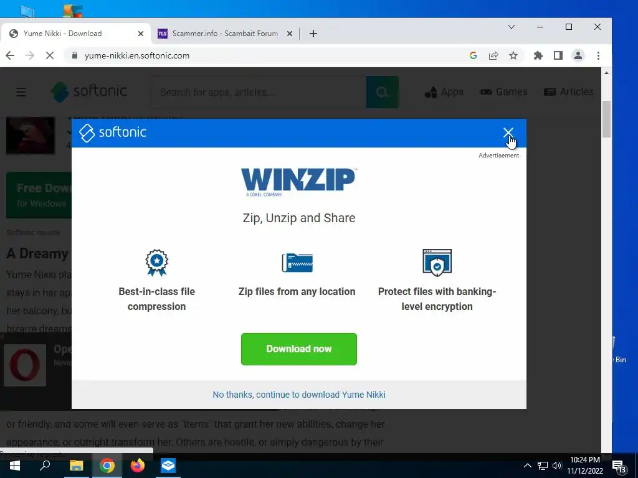Viewport: 638px width, 478px height.
Task: Click the network status tray icon
Action: 543,466
